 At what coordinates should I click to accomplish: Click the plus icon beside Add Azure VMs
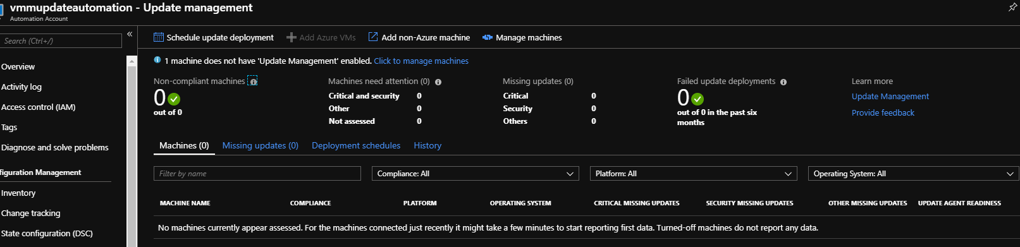click(x=292, y=37)
